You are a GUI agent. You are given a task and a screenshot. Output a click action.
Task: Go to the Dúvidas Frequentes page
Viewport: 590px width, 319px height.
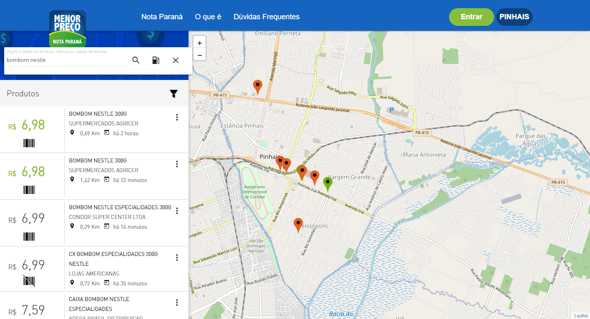[266, 17]
